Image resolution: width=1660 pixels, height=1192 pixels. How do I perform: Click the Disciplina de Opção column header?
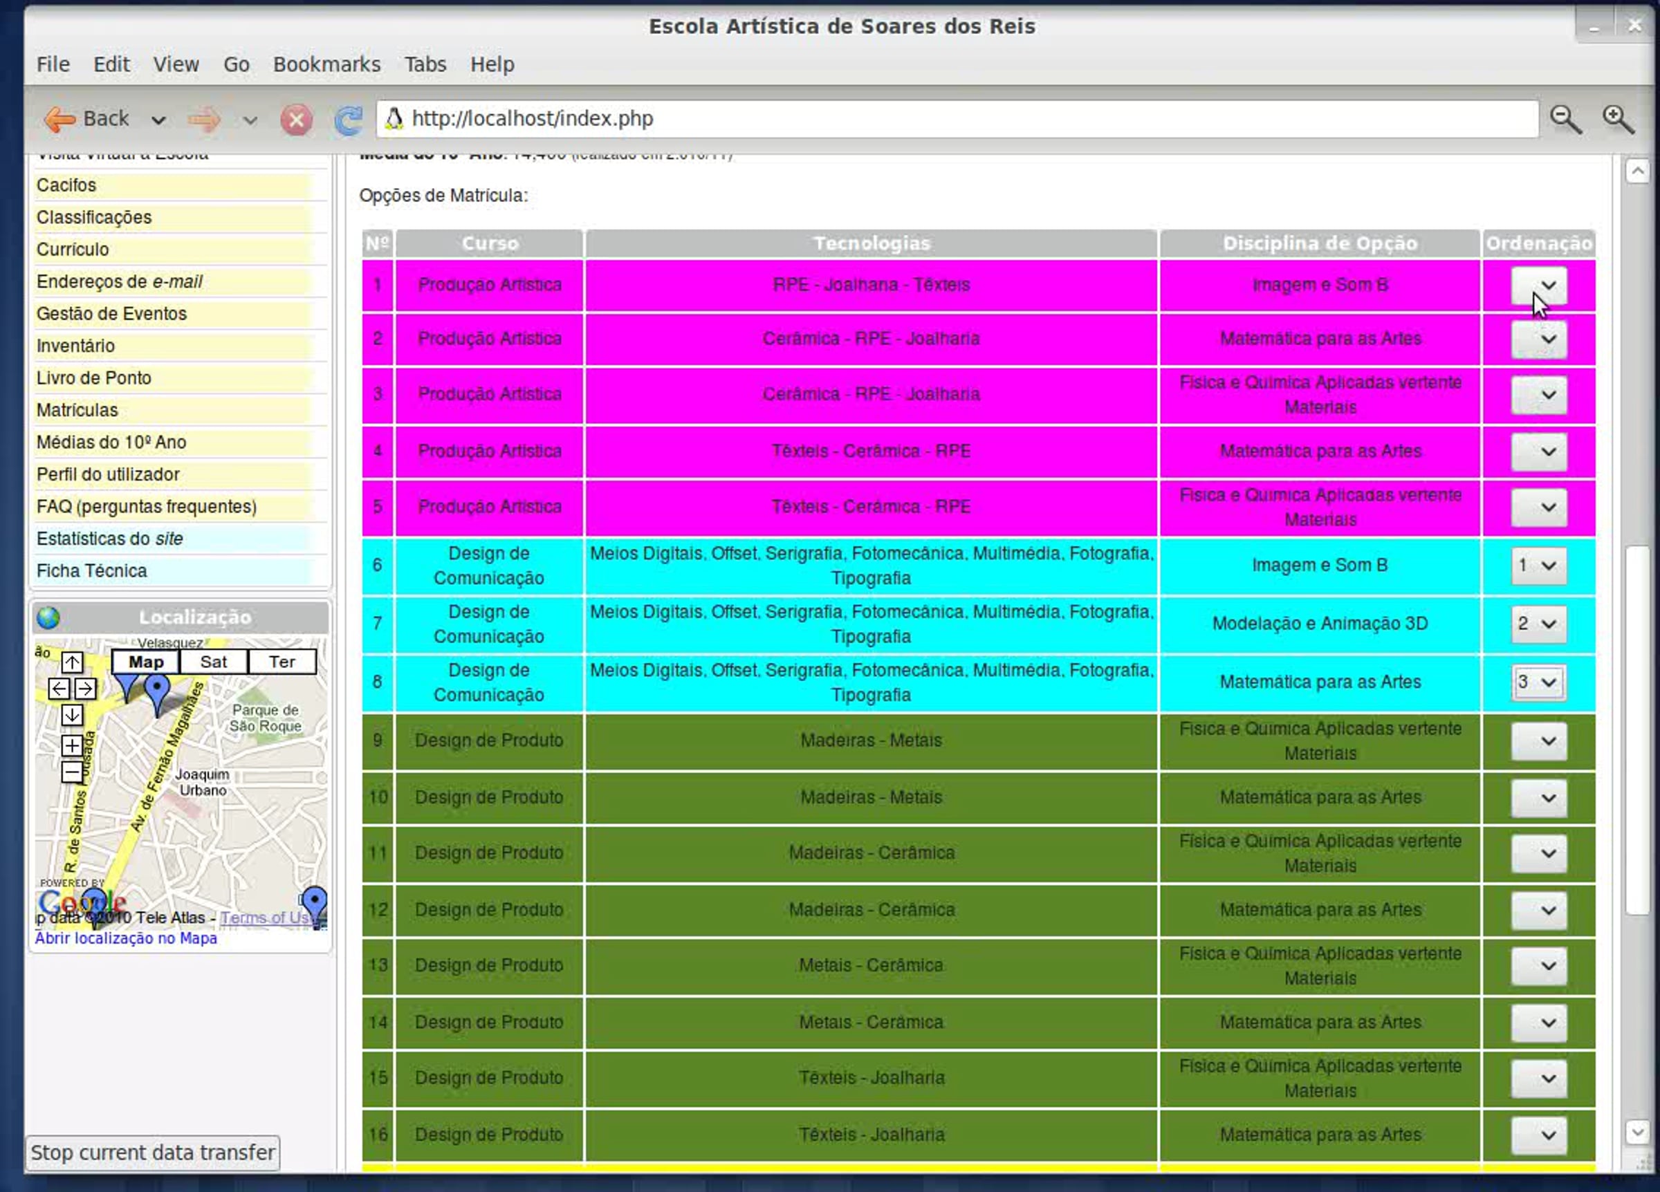click(x=1320, y=243)
